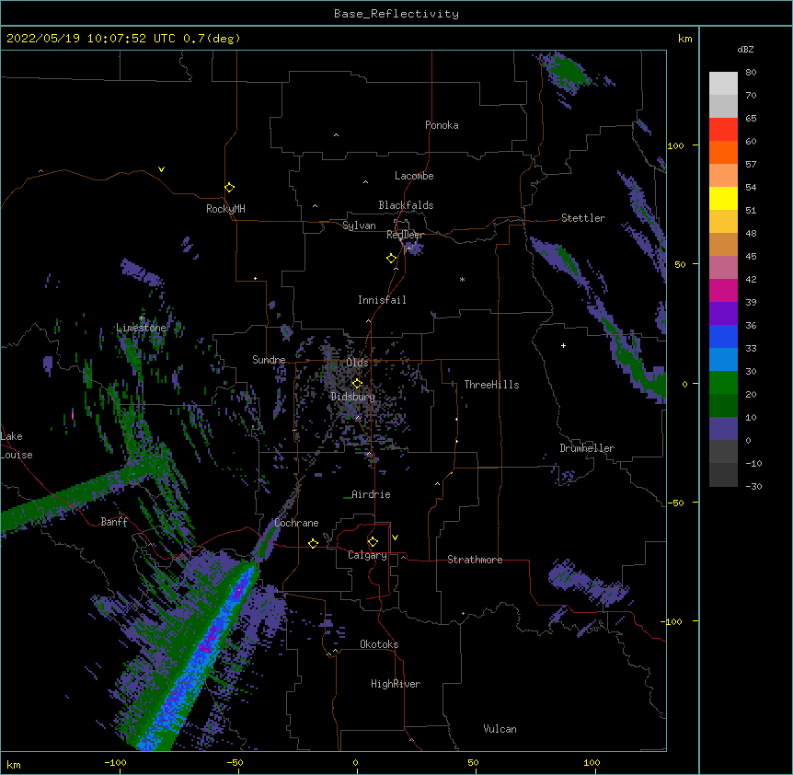This screenshot has width=793, height=775.
Task: Click the blue 33-36 dBZ legend swatch
Action: point(723,336)
